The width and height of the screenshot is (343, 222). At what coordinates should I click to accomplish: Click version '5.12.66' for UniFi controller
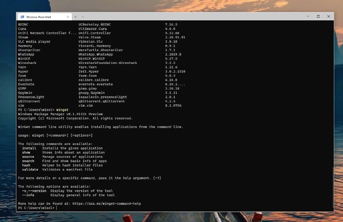click(x=172, y=33)
